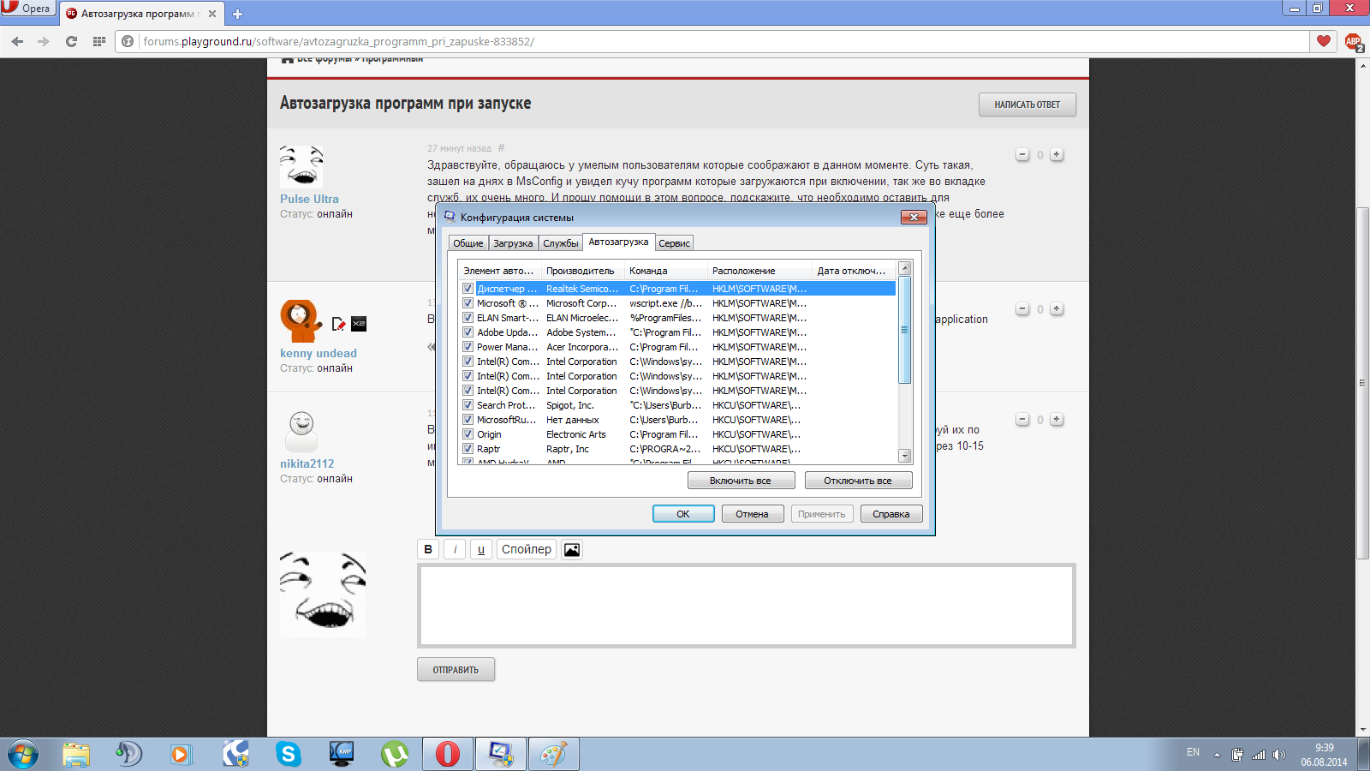Switch to Сервис tab
This screenshot has height=771, width=1370.
click(x=674, y=243)
